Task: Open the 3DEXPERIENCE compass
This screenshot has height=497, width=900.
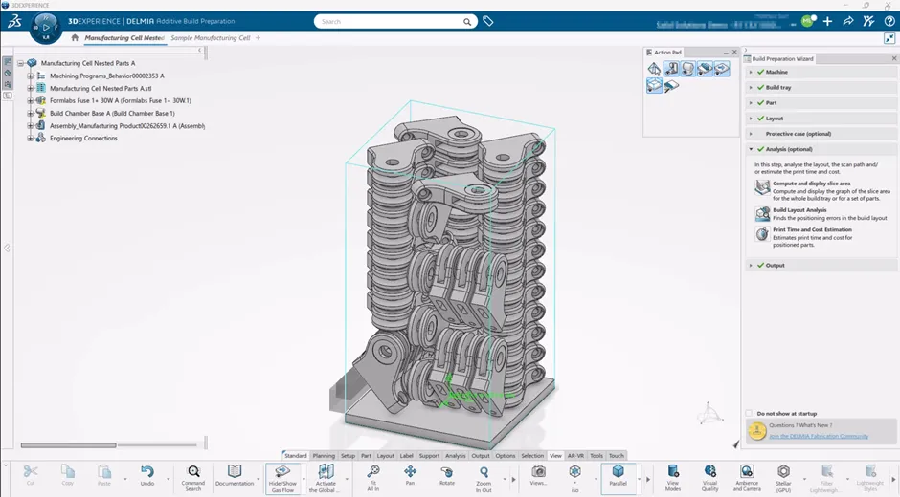Action: coord(46,28)
